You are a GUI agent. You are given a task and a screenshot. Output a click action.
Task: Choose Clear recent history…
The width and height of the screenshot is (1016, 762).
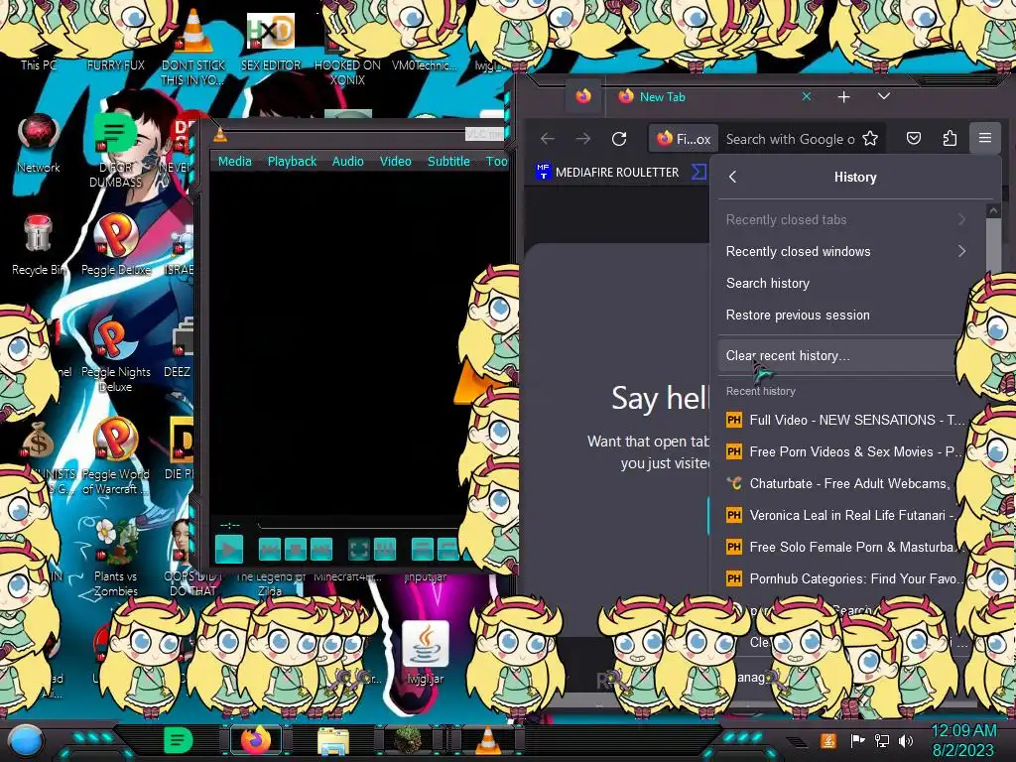pos(839,356)
